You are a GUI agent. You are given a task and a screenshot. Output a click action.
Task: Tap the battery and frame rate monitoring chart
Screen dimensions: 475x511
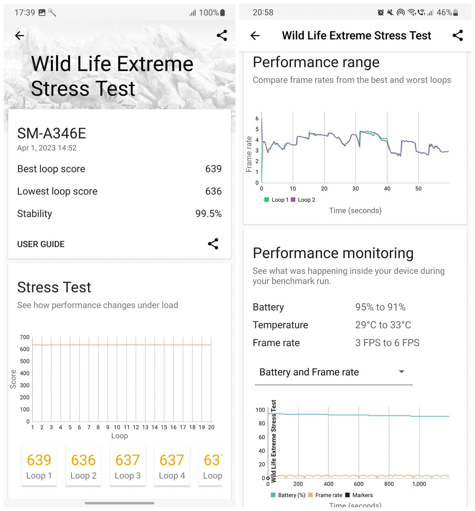coord(359,442)
